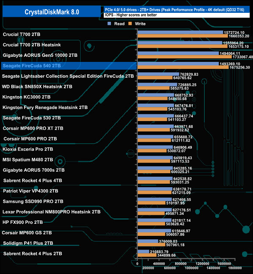Click the 'IOPS - Higher scores are better' subtitle

pos(131,15)
